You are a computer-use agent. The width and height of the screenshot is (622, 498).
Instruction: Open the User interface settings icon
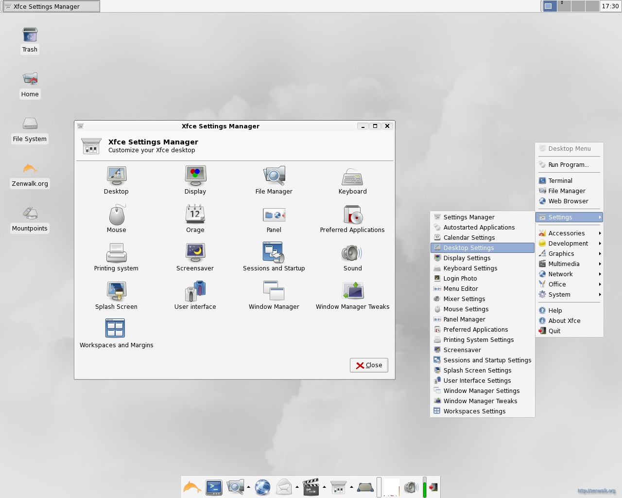(x=195, y=296)
